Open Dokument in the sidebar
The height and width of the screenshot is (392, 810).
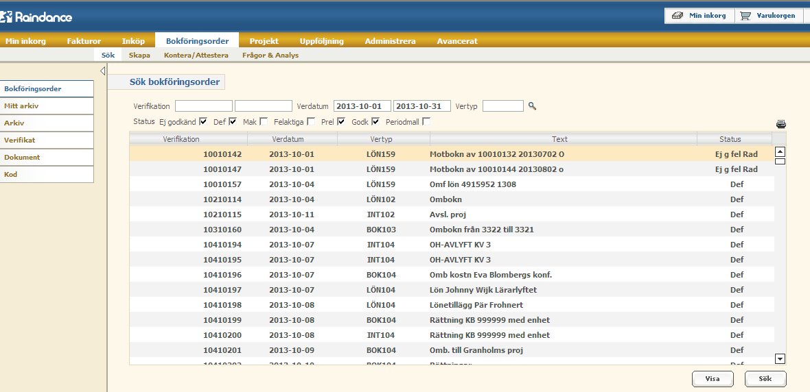[x=47, y=157]
